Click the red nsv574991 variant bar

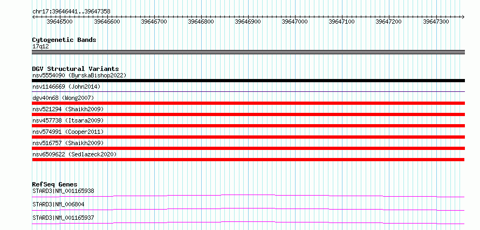tap(248, 137)
